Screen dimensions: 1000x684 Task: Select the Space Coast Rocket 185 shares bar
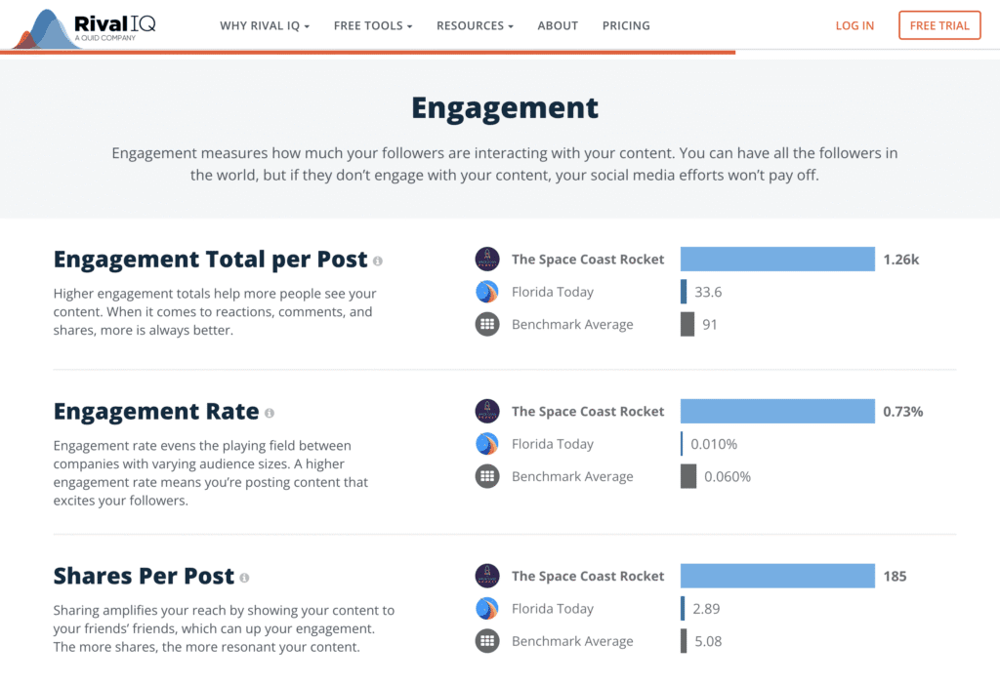(777, 576)
